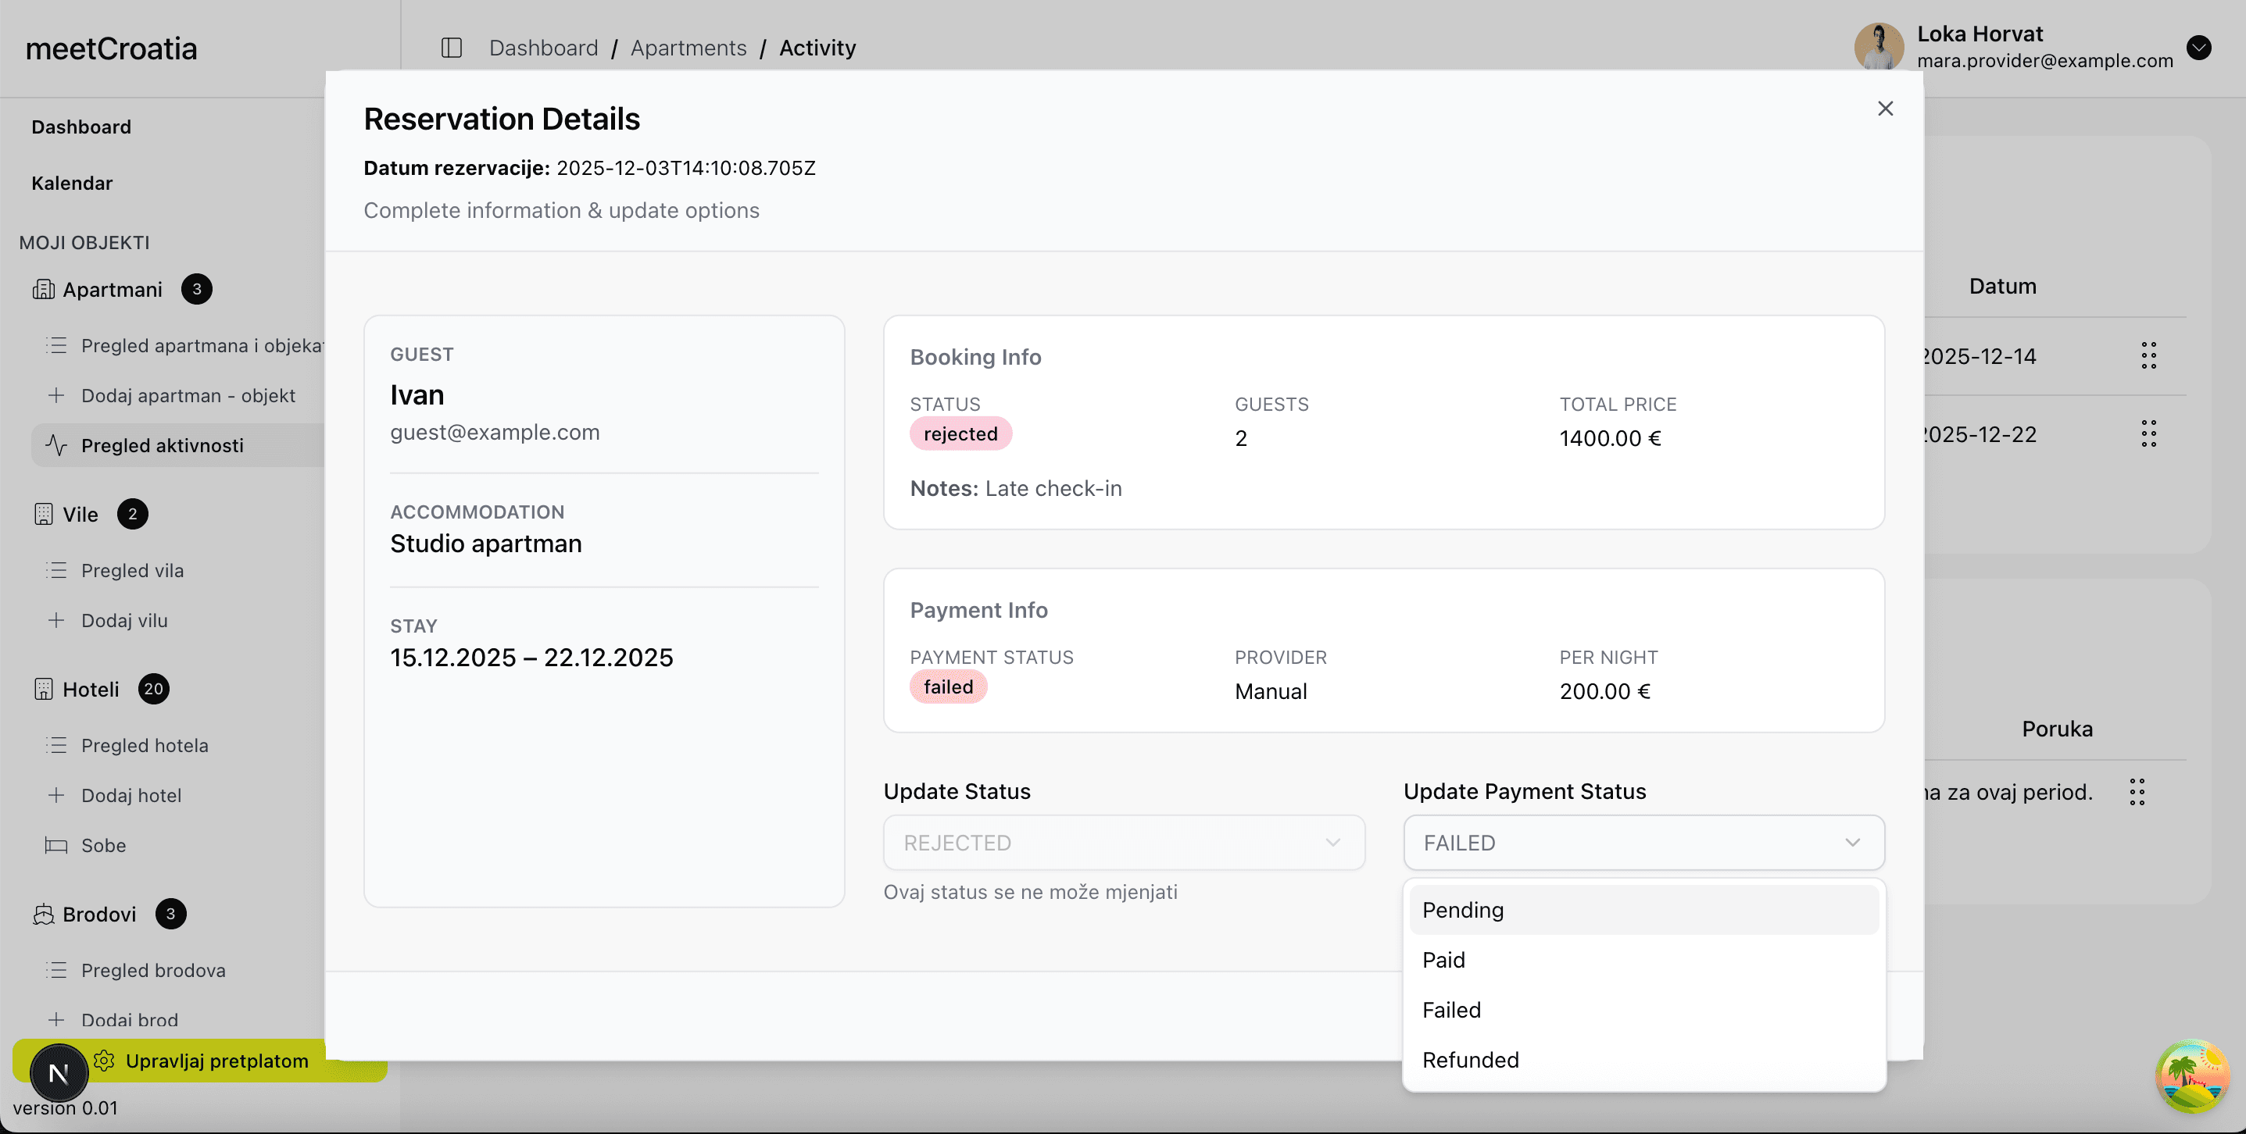Image resolution: width=2246 pixels, height=1134 pixels.
Task: Go to Dashboard breadcrumb link
Action: pyautogui.click(x=543, y=48)
